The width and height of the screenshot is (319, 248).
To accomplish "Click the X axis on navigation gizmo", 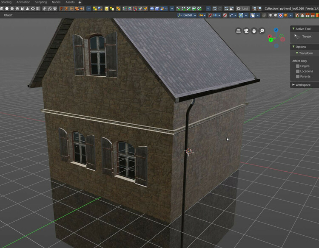I will tap(270, 36).
